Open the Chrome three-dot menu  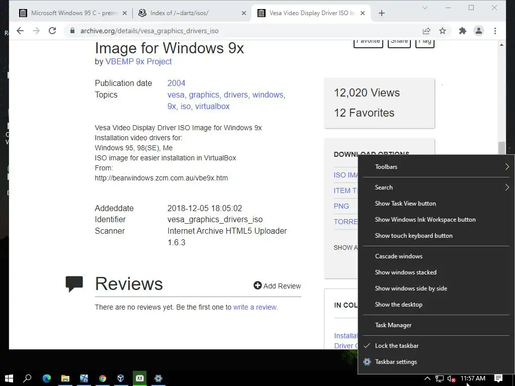[495, 31]
